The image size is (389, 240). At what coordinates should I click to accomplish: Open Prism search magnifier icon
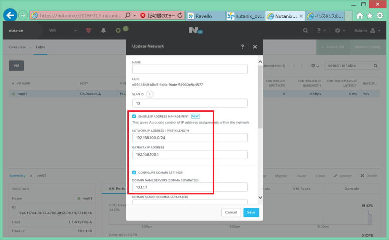tap(305, 30)
